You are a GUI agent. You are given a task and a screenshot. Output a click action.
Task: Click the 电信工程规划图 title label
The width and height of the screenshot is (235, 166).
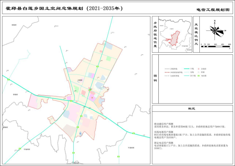[213, 10]
